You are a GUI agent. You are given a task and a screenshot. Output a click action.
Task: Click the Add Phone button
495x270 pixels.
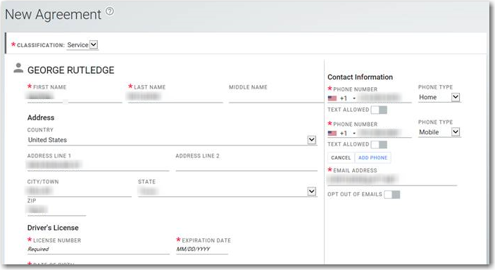372,157
